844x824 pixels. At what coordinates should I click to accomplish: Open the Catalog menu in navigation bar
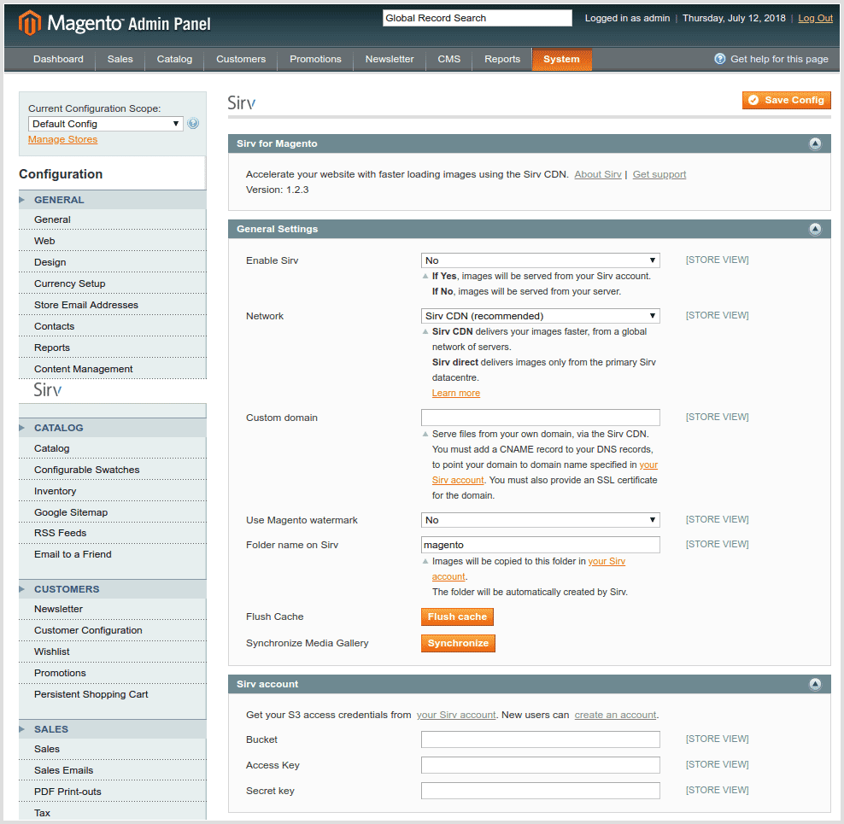[174, 59]
